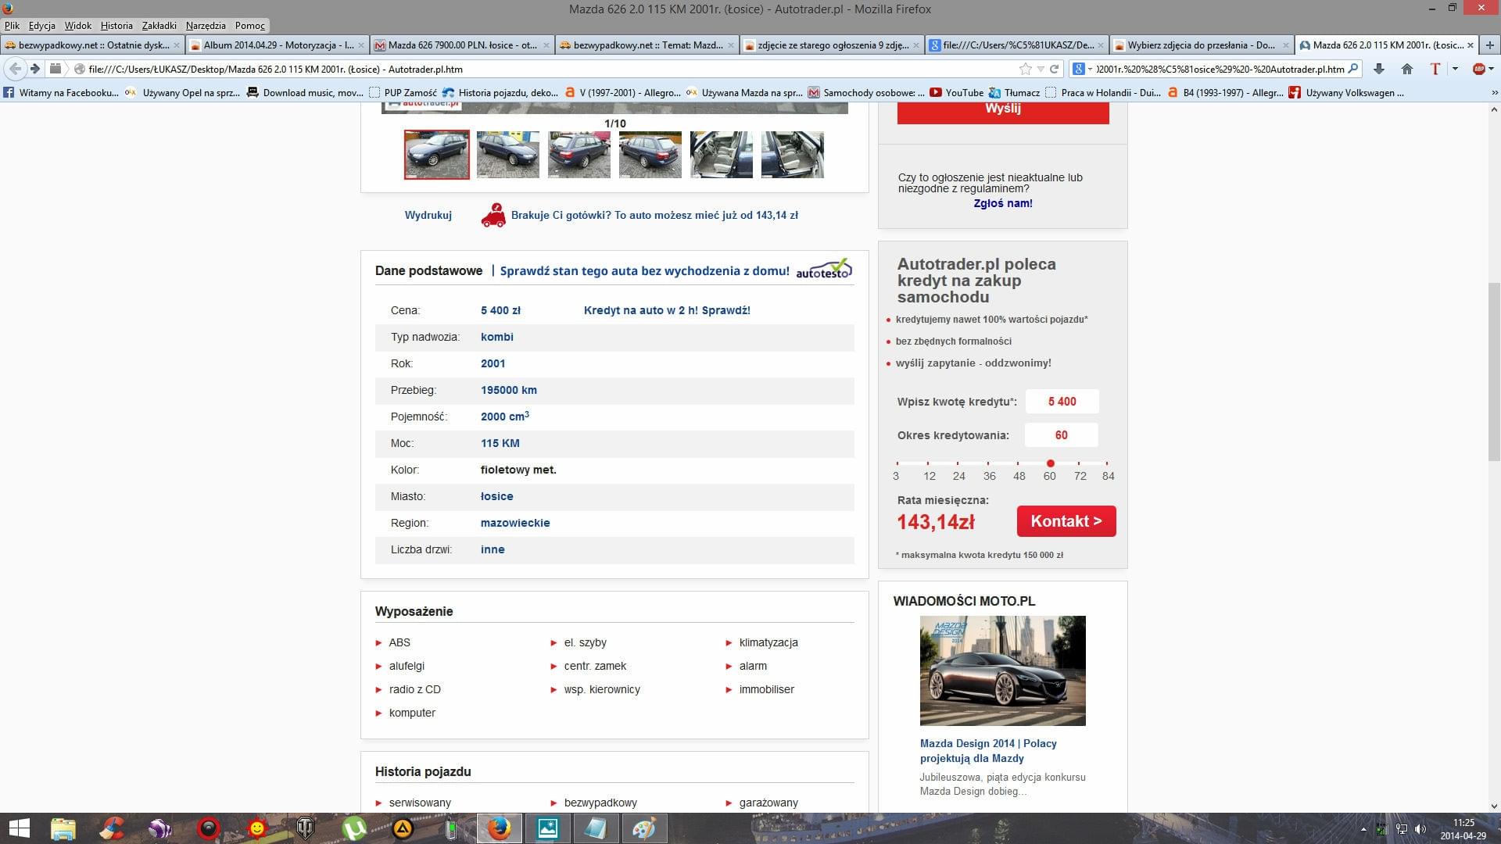Show hidden system tray icons arrow

(1363, 829)
